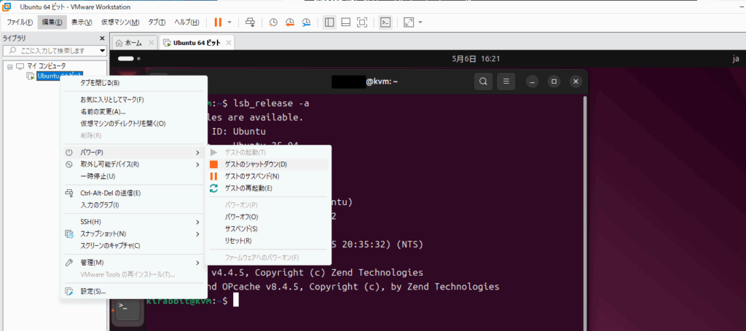The width and height of the screenshot is (746, 331).
Task: Expand the 取外し可能デバイス(R) submenu
Action: point(134,164)
